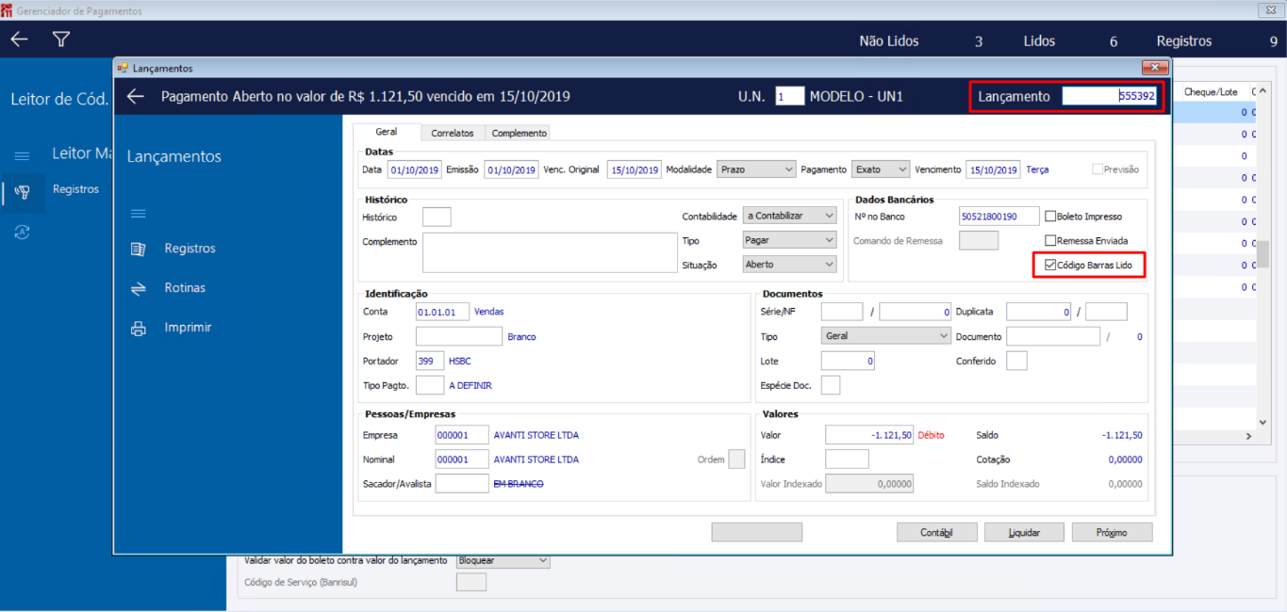Select the funnel Registros icon in left sidebar

(x=23, y=192)
